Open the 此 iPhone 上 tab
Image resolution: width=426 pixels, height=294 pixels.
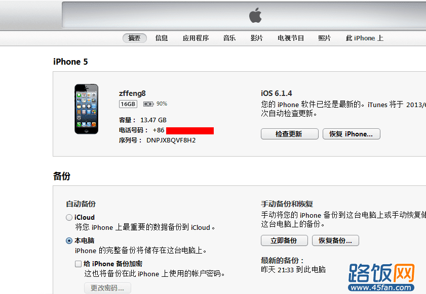(x=365, y=38)
